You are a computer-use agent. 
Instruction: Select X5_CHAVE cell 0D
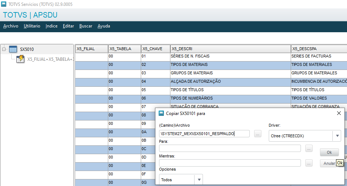148,158
